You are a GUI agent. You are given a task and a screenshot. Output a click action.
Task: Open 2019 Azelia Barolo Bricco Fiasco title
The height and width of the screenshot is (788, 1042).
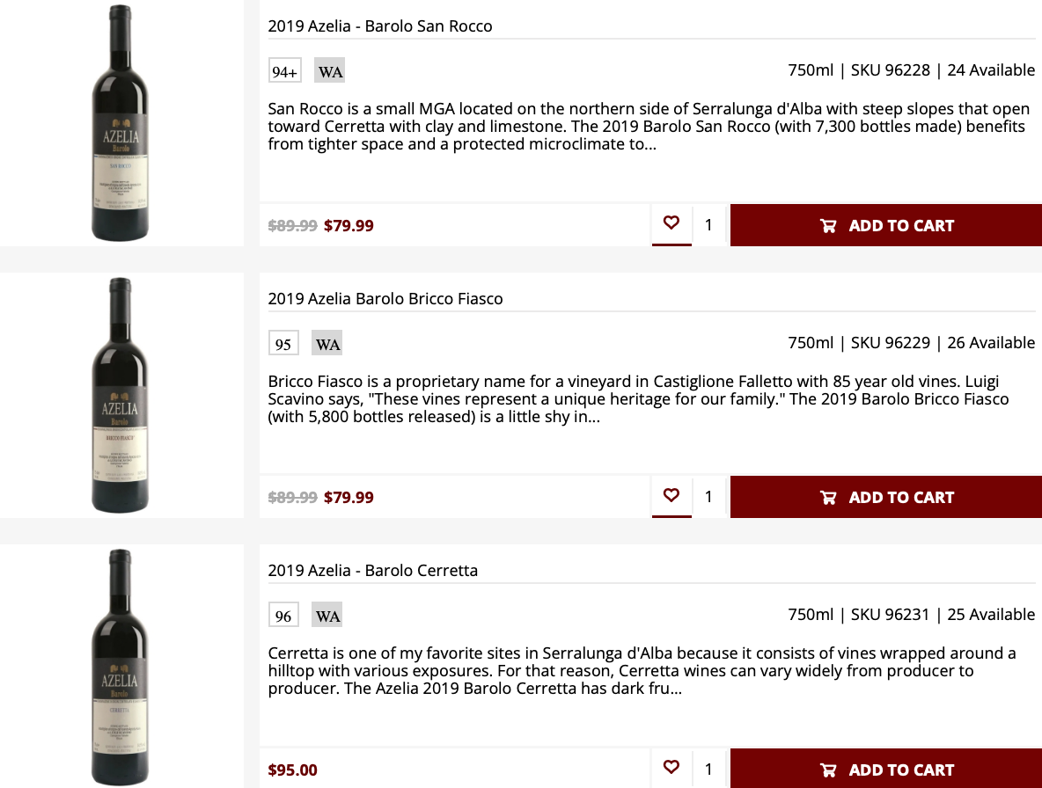(x=385, y=299)
